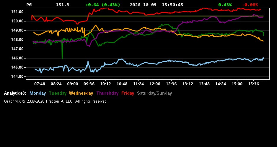Click the green 0.43% range value

pos(225,5)
